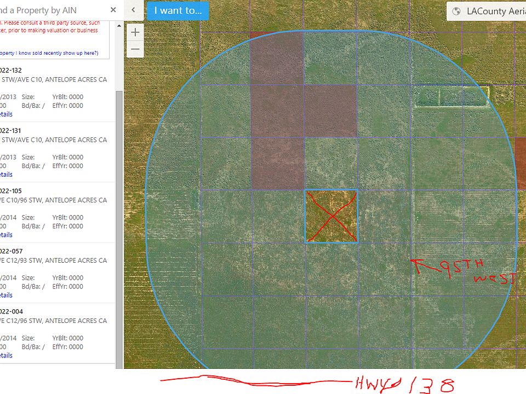The image size is (526, 394).
Task: Open the LACounty Aerial basemap selector
Action: (487, 11)
